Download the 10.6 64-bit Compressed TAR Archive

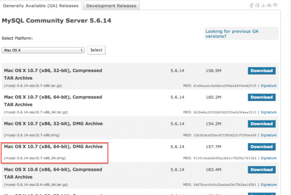261,170
